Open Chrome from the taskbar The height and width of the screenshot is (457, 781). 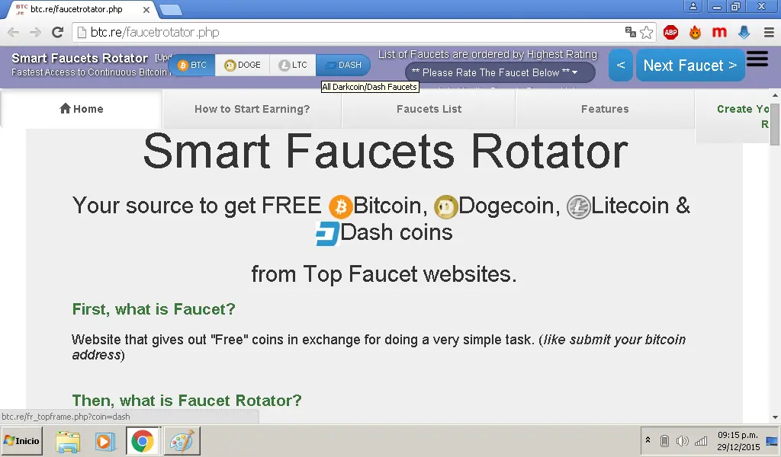tap(142, 440)
